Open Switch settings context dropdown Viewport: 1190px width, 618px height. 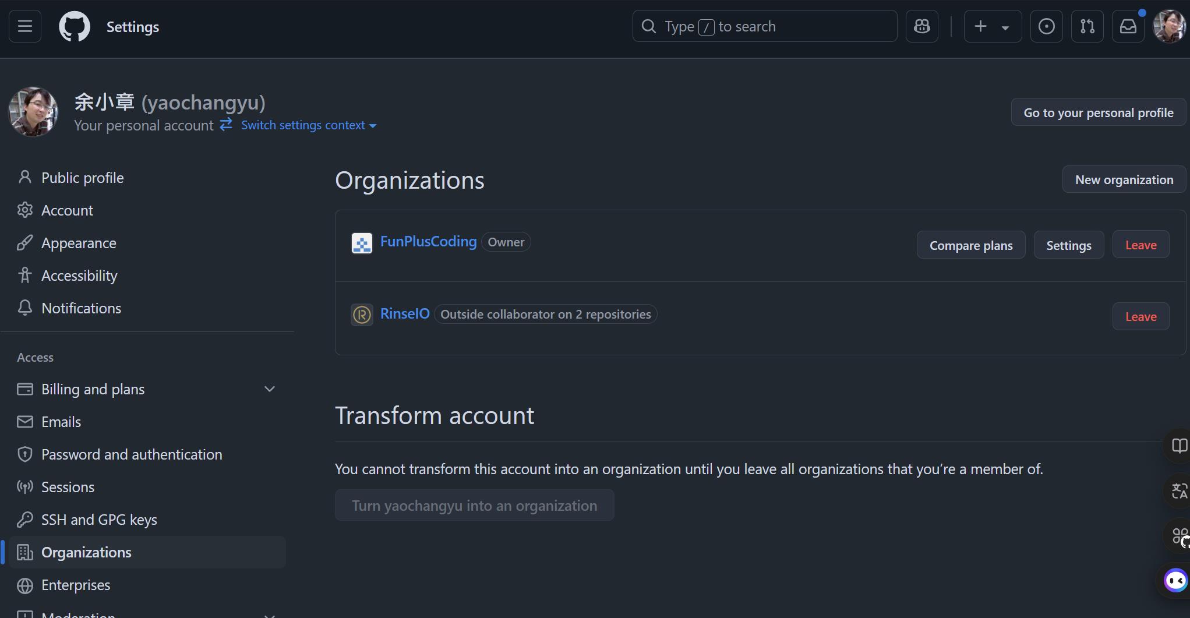308,125
